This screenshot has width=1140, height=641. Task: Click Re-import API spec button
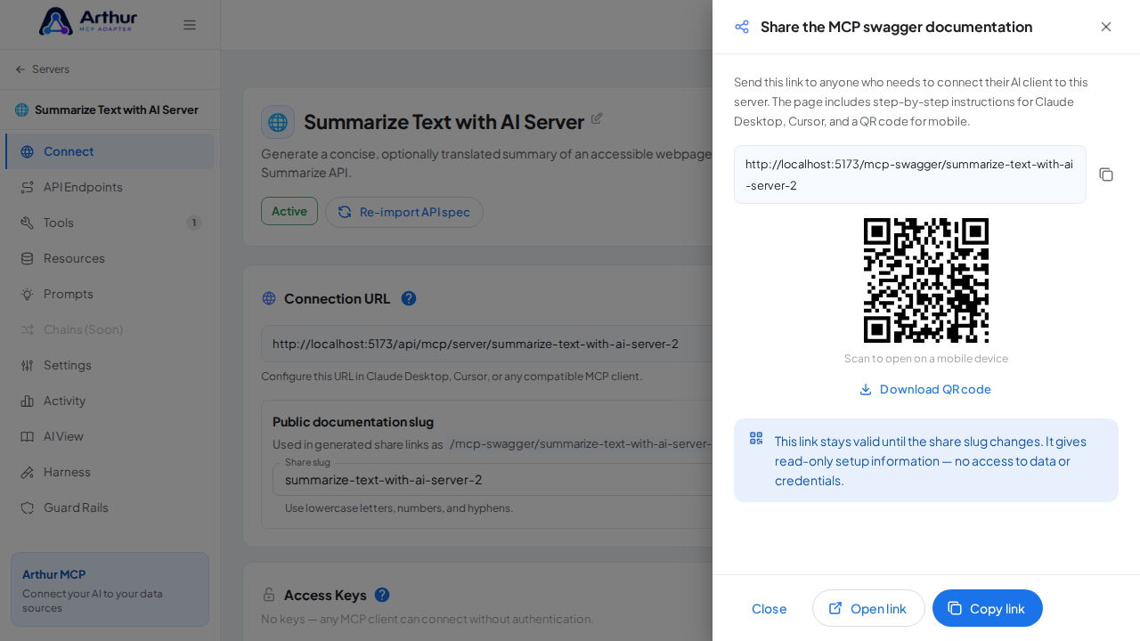tap(404, 212)
